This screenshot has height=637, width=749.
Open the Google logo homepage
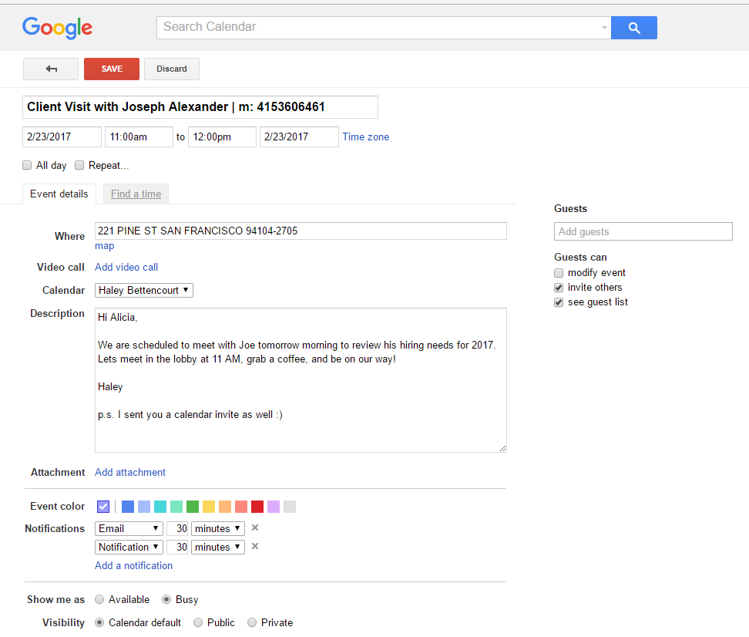(x=57, y=28)
